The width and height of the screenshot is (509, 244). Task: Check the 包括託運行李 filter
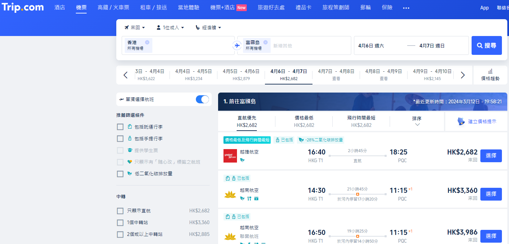point(120,127)
